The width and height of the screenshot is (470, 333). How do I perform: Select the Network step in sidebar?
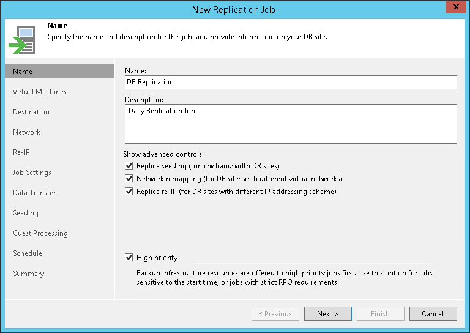tap(26, 132)
